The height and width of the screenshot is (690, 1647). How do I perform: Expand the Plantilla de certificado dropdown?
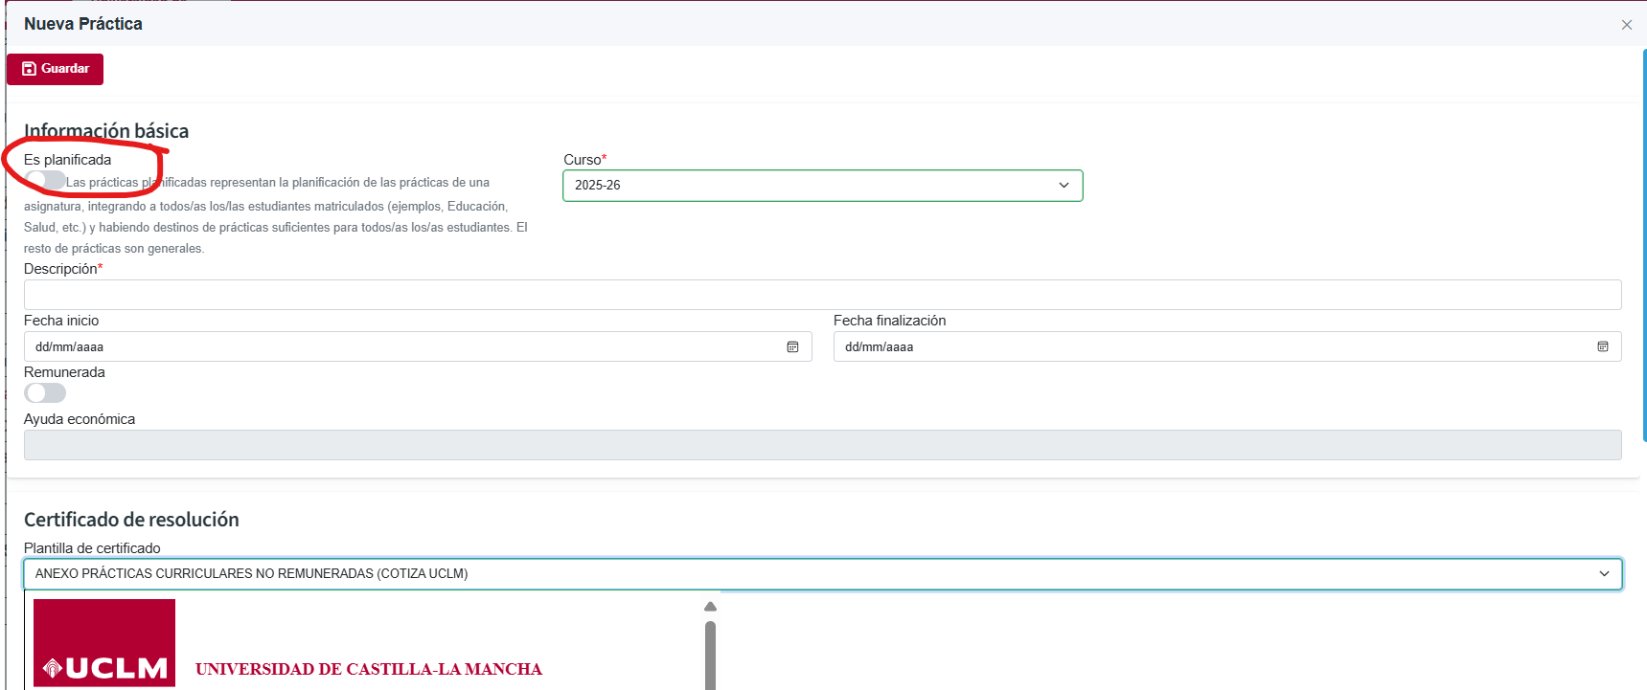point(821,574)
